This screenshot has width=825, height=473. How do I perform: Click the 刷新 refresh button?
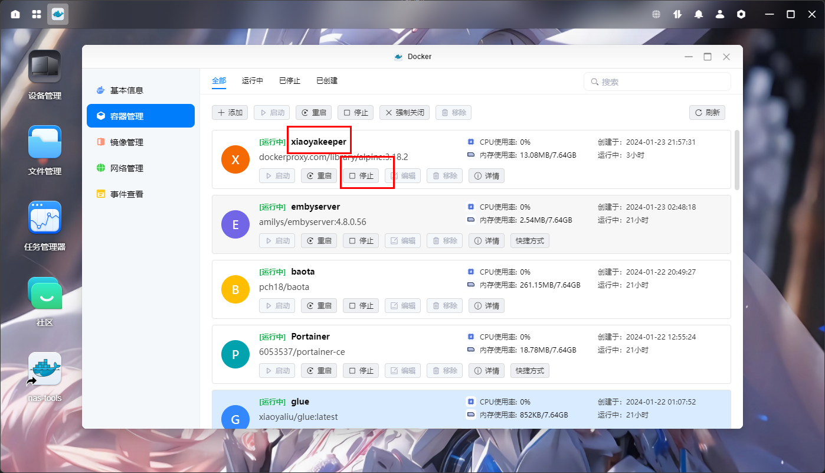click(x=707, y=113)
